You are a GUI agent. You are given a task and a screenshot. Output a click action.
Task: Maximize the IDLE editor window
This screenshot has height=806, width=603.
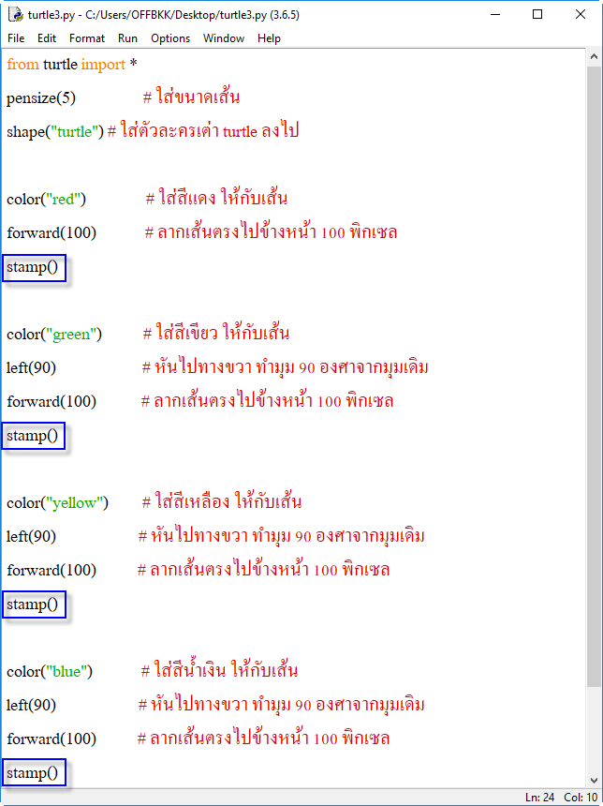pyautogui.click(x=537, y=15)
